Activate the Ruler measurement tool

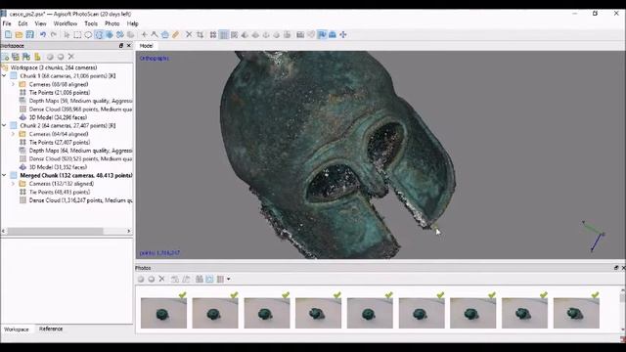point(176,35)
